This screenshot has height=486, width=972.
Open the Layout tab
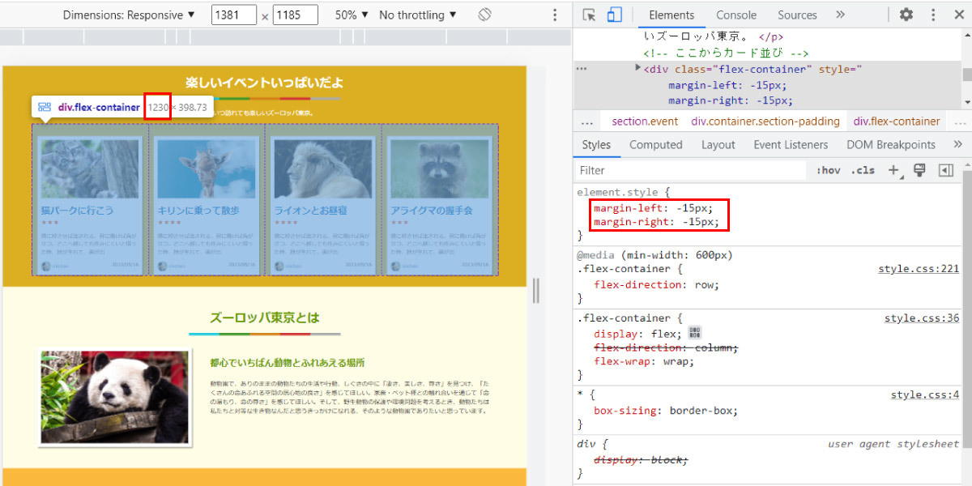[718, 144]
